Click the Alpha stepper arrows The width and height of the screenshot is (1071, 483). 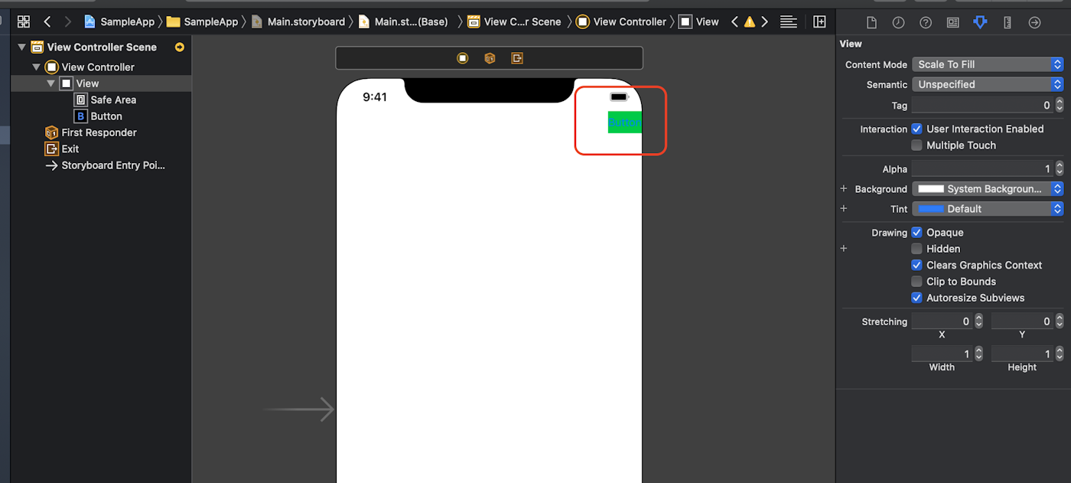click(x=1060, y=168)
